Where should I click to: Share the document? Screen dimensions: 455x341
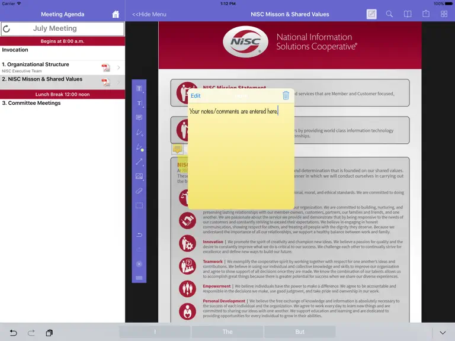pyautogui.click(x=426, y=14)
